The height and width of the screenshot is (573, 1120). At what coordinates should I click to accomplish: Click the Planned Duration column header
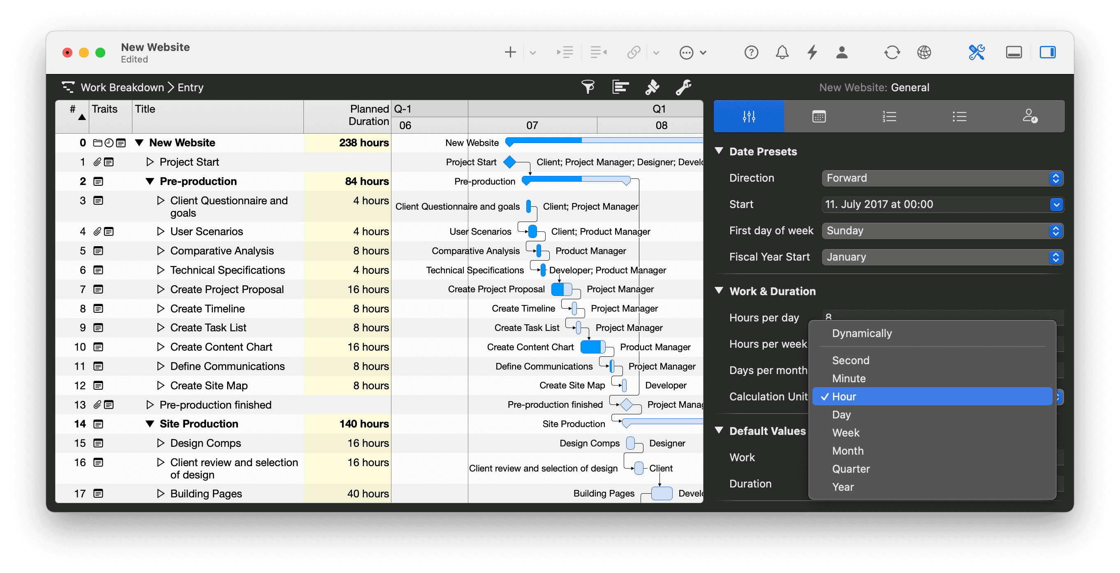pos(369,115)
